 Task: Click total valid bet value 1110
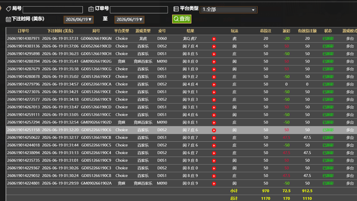point(307,199)
